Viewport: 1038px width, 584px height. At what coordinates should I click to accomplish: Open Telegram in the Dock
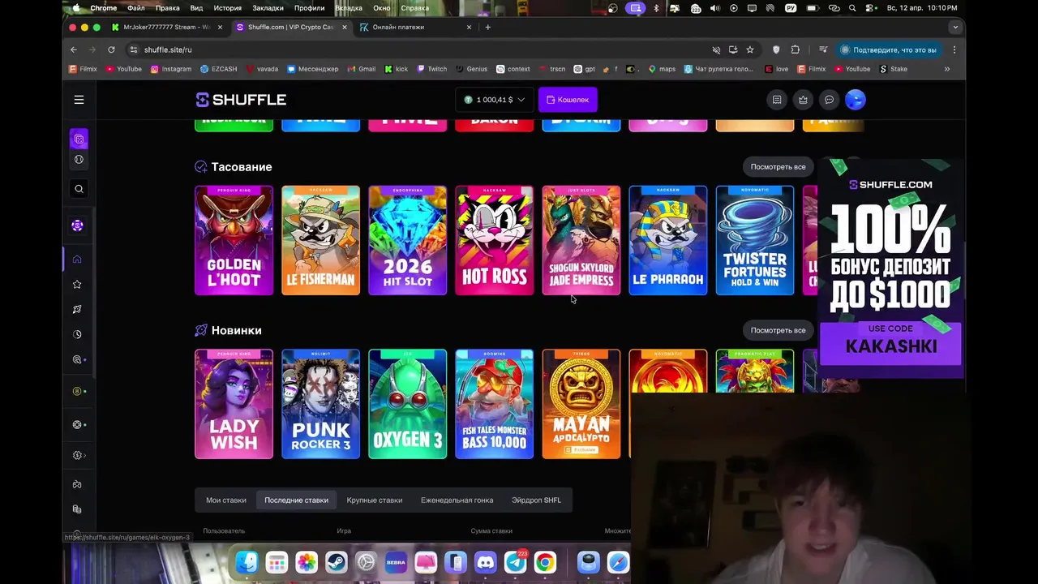pos(515,562)
